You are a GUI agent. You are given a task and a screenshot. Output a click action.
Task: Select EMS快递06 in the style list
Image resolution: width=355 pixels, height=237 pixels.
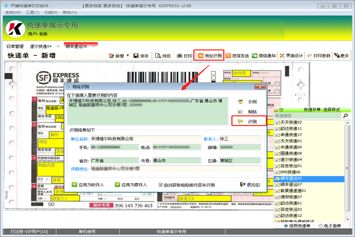(309, 172)
